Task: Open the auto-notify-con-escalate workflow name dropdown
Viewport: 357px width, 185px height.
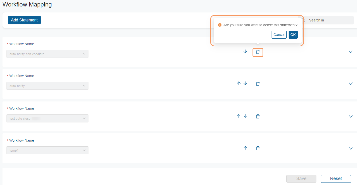Action: pyautogui.click(x=47, y=54)
